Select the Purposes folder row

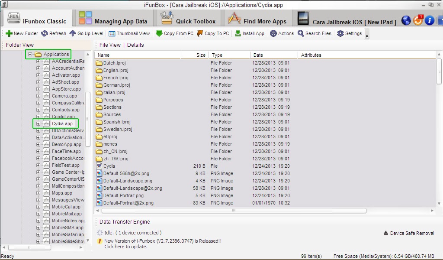click(x=264, y=100)
